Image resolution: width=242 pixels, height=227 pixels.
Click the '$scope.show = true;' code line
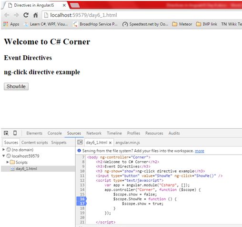click(142, 204)
